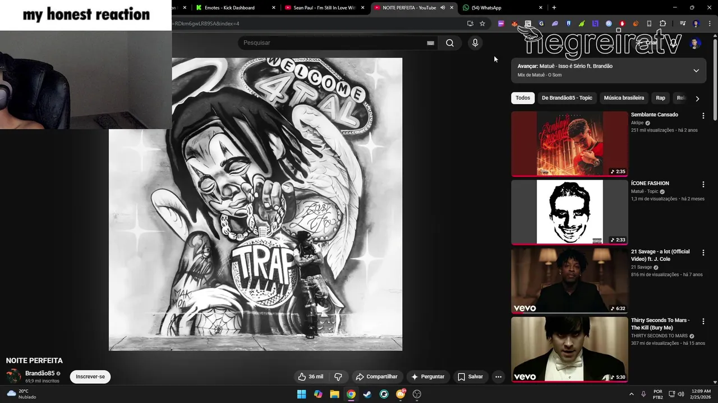The image size is (718, 403).
Task: Select the Rap filter chip
Action: 660,98
